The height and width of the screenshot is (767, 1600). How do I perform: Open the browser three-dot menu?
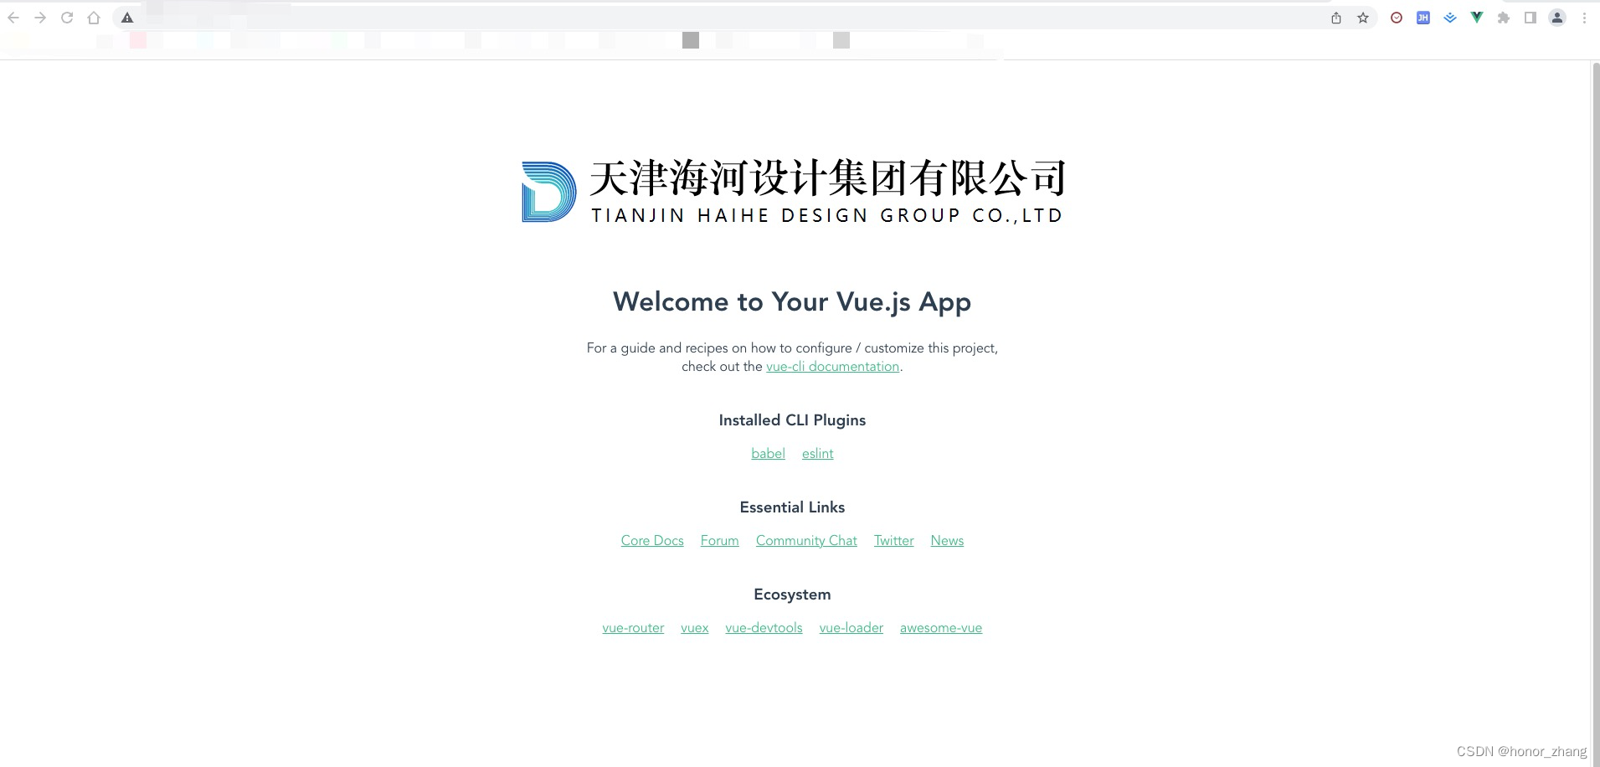coord(1584,18)
